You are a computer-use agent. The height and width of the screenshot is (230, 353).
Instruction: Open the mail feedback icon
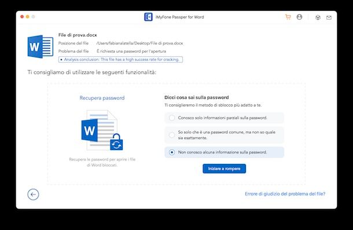[x=329, y=17]
